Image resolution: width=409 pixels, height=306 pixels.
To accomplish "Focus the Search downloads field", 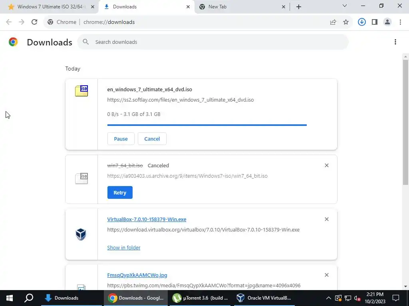I will click(213, 42).
